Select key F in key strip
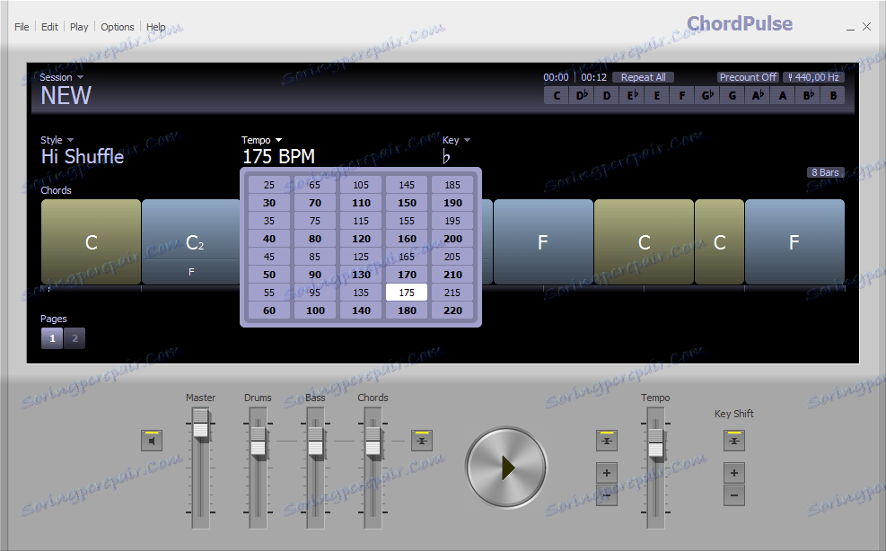The height and width of the screenshot is (551, 886). (682, 95)
